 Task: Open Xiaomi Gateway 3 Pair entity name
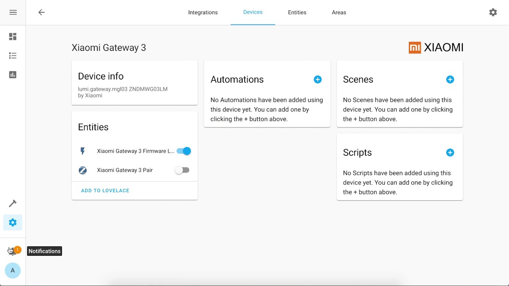[x=125, y=170]
